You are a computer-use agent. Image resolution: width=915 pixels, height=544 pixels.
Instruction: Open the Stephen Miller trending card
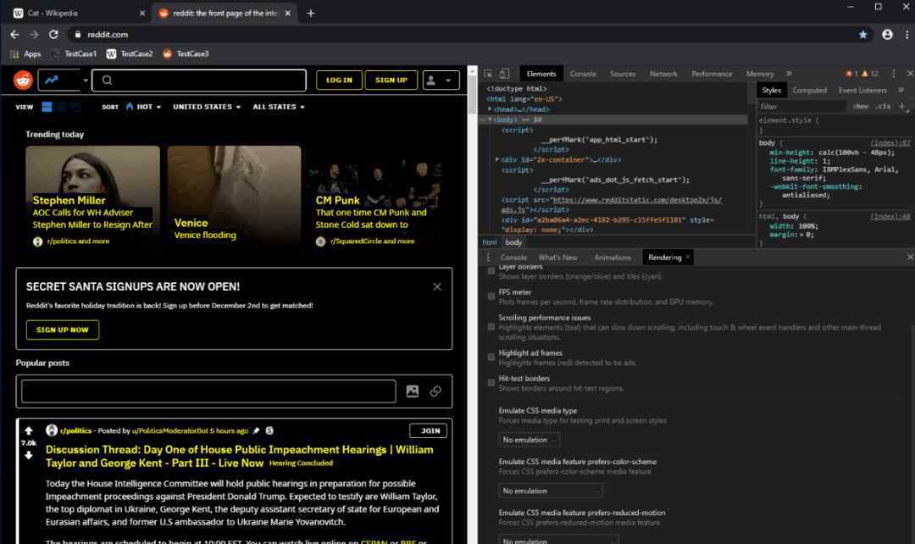tap(92, 197)
